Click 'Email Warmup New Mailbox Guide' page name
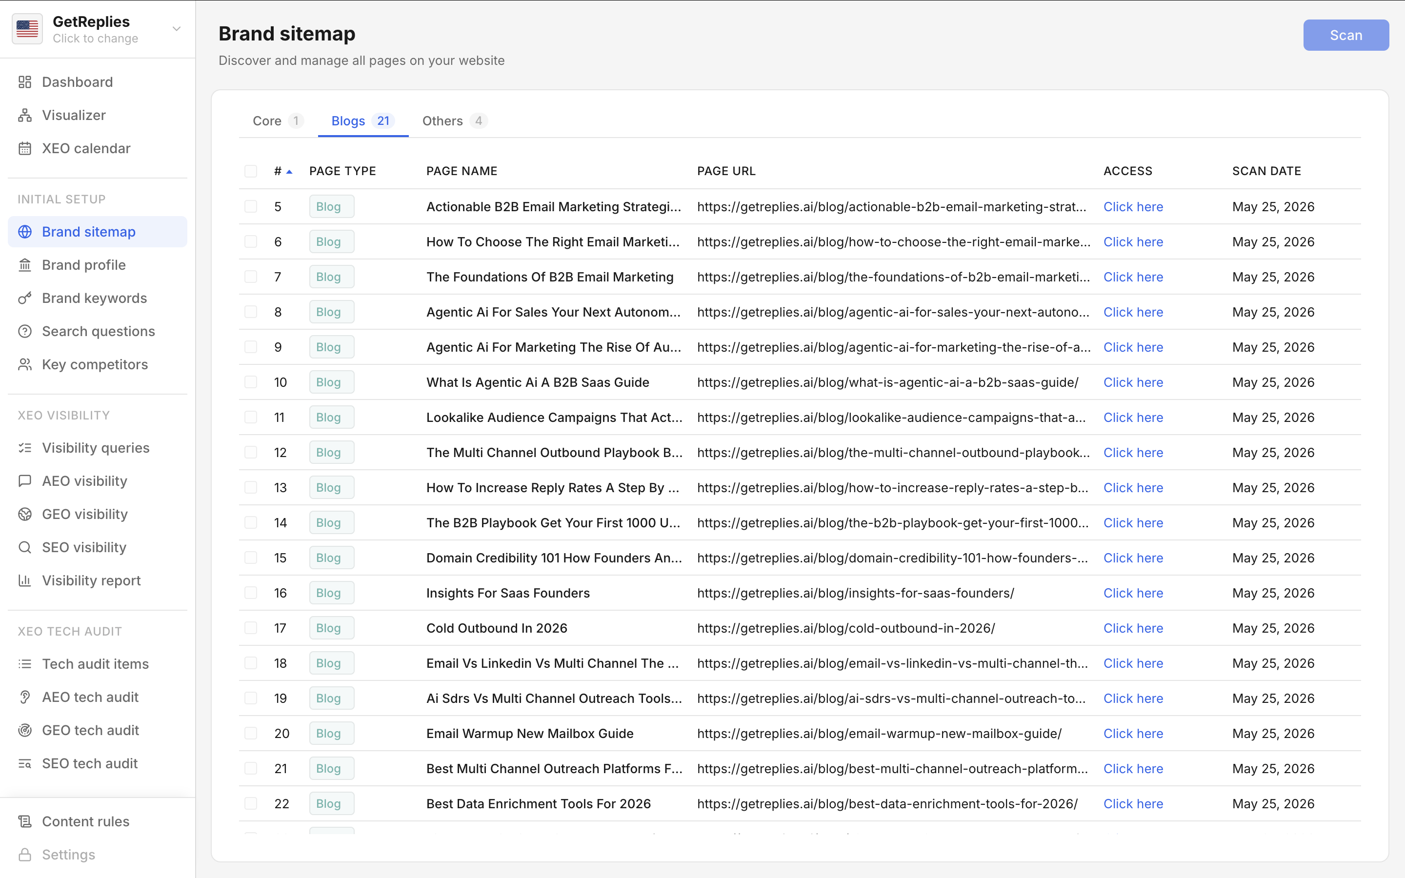 point(529,734)
